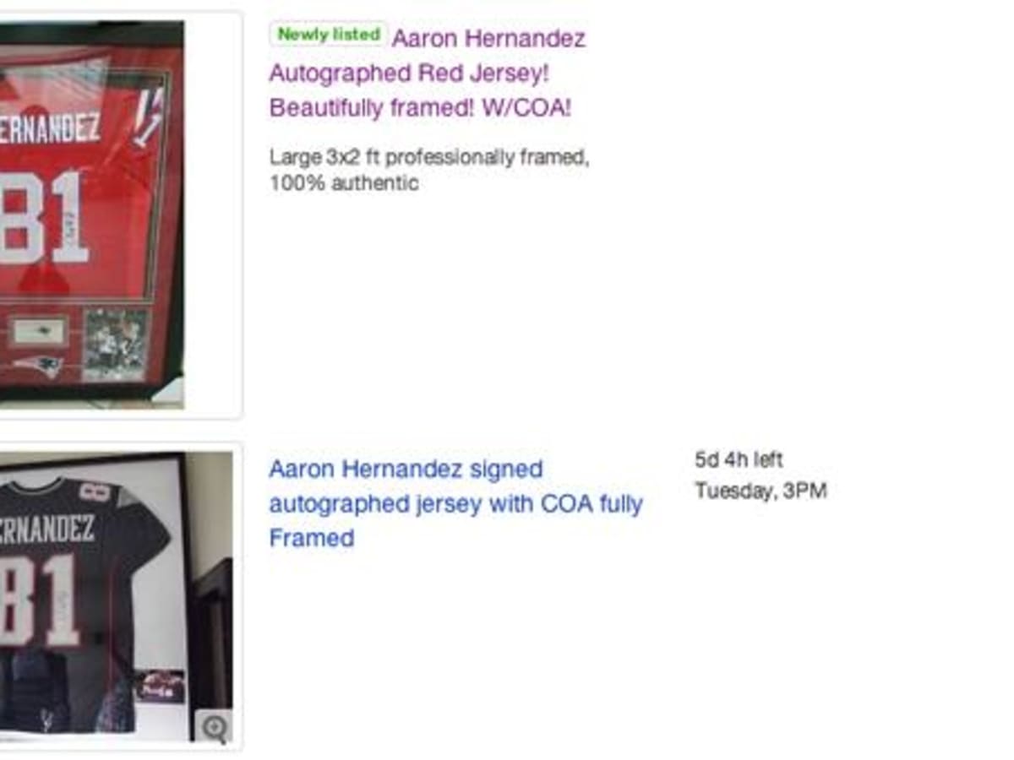Click HERNANDEZ name on the black jersey
Image resolution: width=1014 pixels, height=760 pixels.
46,528
